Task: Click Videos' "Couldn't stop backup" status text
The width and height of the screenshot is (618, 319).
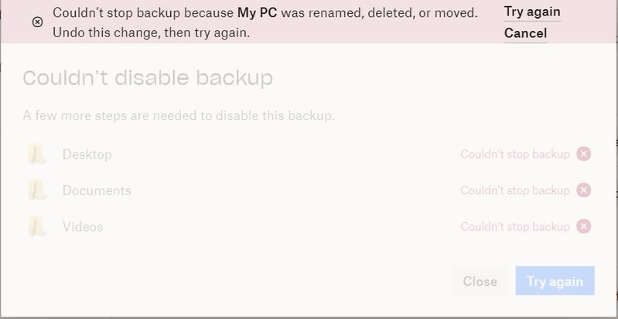Action: 514,227
